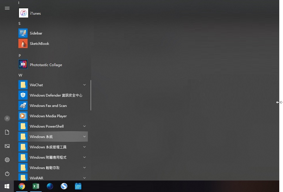The height and width of the screenshot is (192, 283).
Task: Open the Phototastic Collage app icon
Action: point(23,64)
